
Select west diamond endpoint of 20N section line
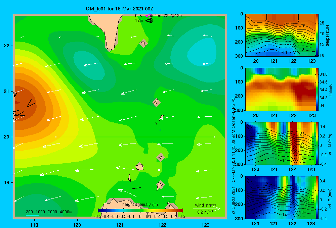pos(56,137)
